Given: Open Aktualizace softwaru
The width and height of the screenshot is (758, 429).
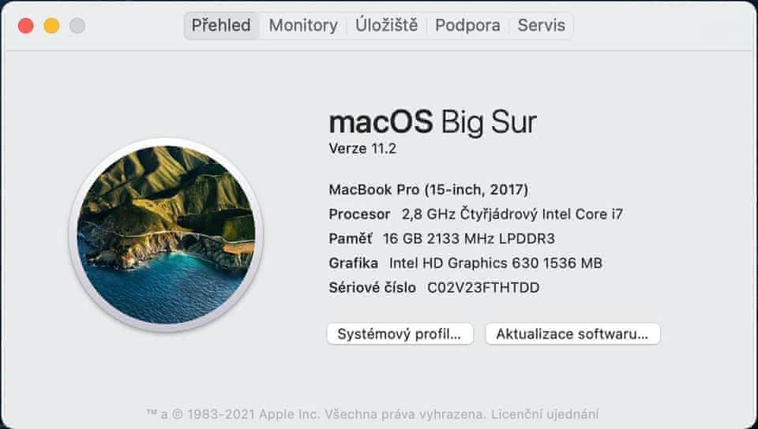Looking at the screenshot, I should (x=572, y=334).
